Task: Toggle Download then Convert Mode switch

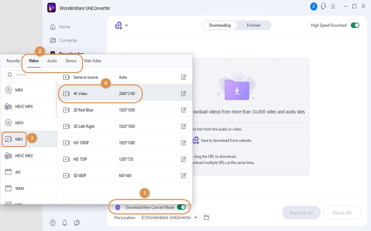Action: (181, 207)
